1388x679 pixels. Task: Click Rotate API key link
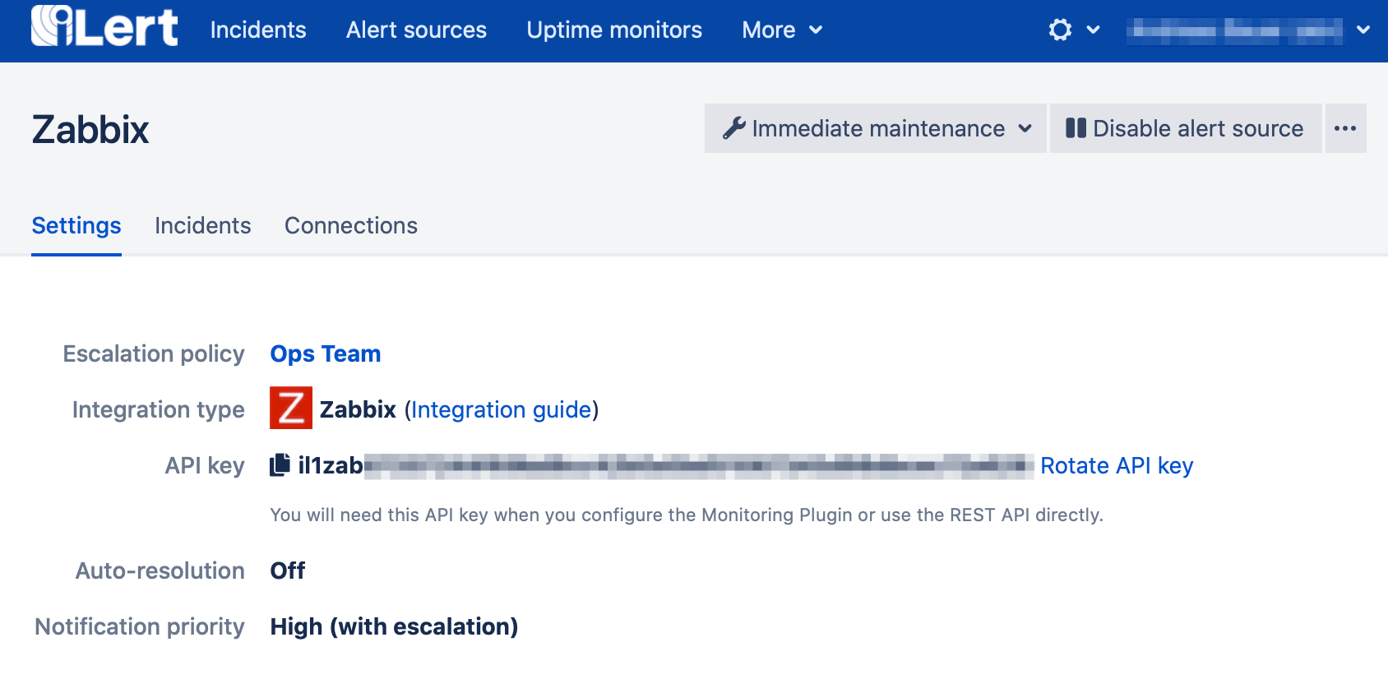point(1116,465)
